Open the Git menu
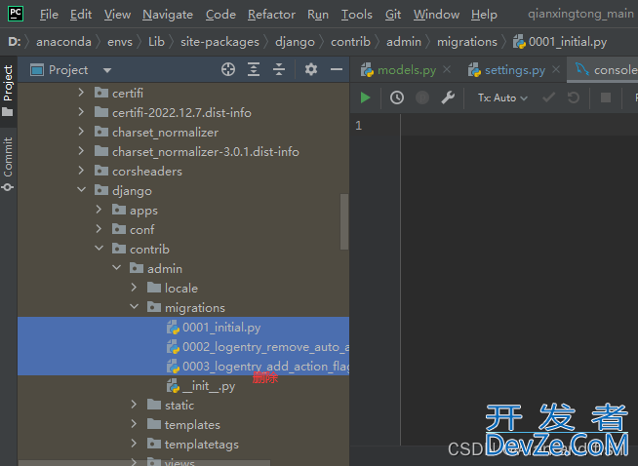This screenshot has height=466, width=638. [392, 15]
